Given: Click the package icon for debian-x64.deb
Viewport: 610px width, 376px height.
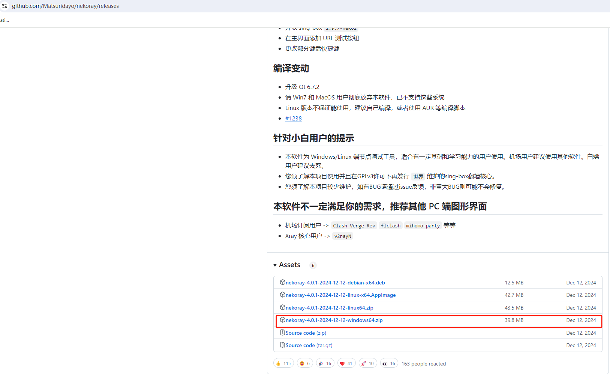Looking at the screenshot, I should (x=283, y=282).
